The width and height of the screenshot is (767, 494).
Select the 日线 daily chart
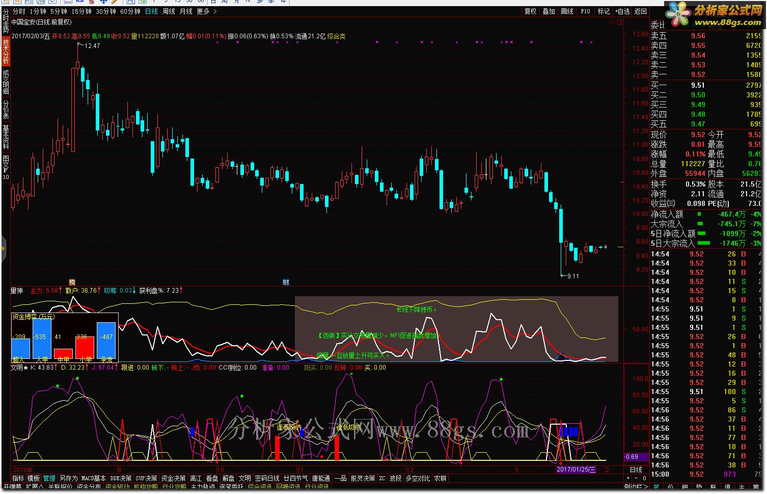pos(151,11)
